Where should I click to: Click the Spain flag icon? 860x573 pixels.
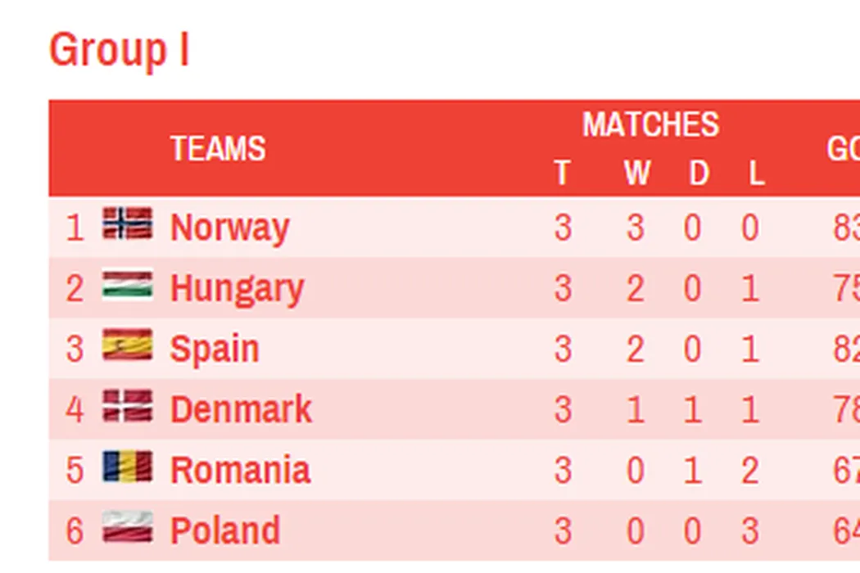click(127, 345)
